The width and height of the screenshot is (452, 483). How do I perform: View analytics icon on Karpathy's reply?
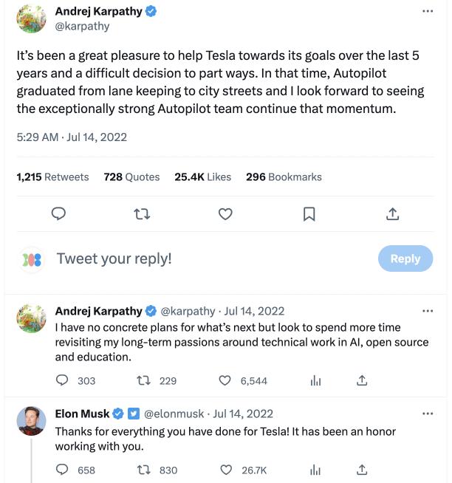click(316, 381)
